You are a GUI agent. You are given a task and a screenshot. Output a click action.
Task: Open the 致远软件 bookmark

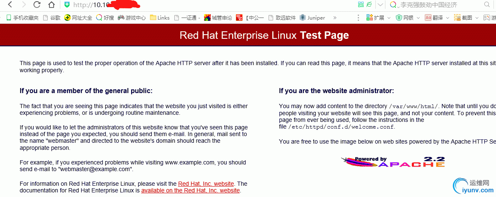pyautogui.click(x=282, y=18)
